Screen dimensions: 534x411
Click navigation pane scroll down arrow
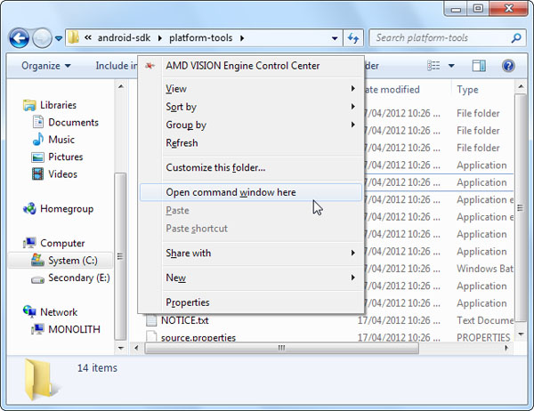[x=120, y=348]
